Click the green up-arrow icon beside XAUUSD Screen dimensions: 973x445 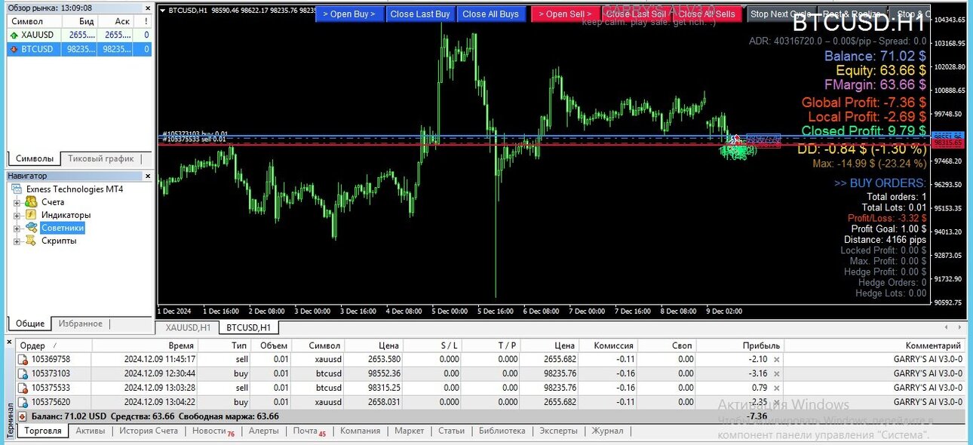click(x=14, y=35)
